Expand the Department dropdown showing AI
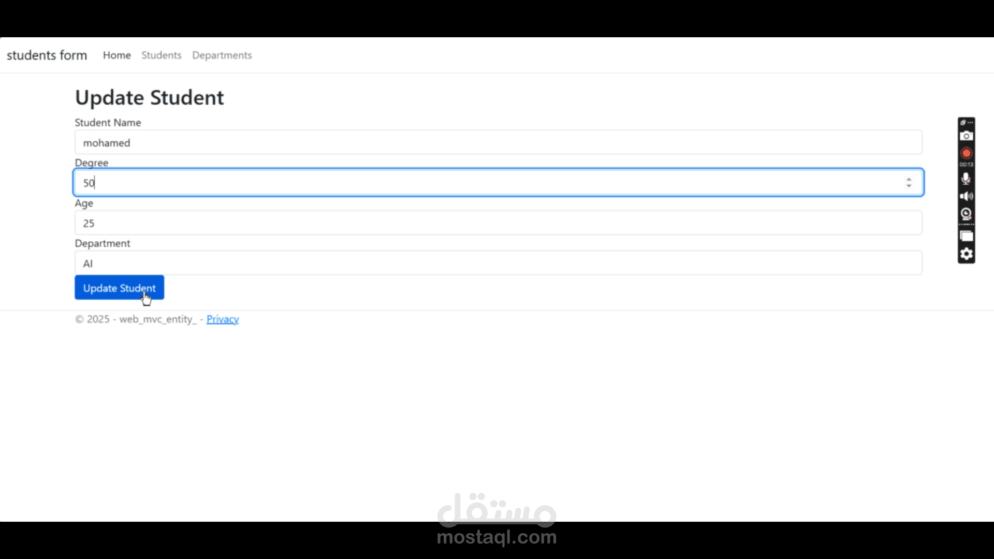The image size is (994, 559). pyautogui.click(x=498, y=263)
